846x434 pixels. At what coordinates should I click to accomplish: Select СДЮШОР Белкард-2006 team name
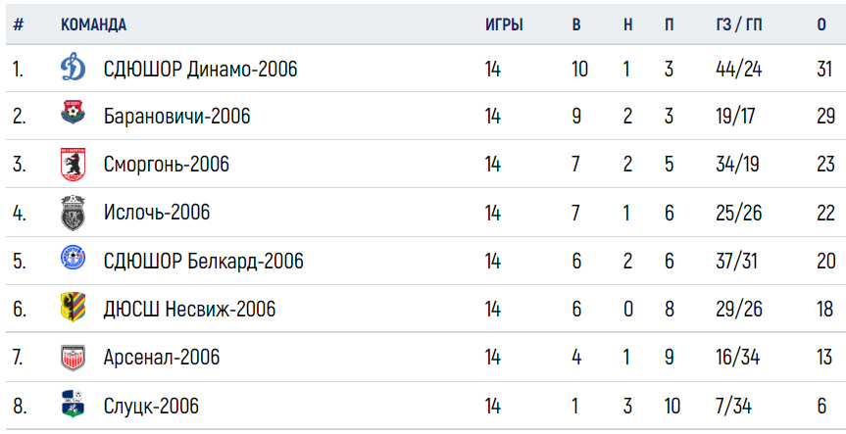coord(203,261)
